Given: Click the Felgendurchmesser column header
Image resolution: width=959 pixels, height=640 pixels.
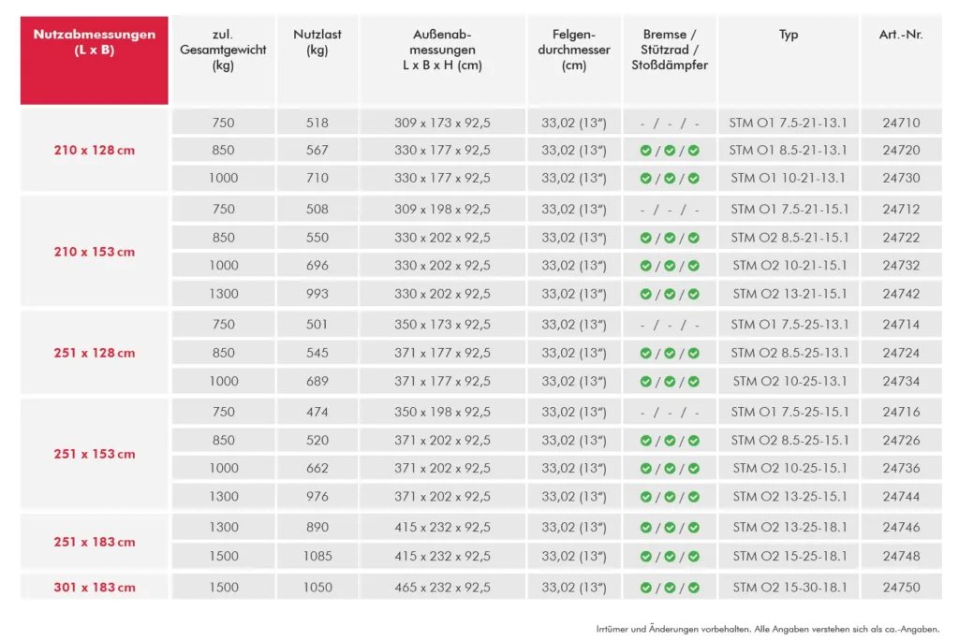Looking at the screenshot, I should click(574, 50).
